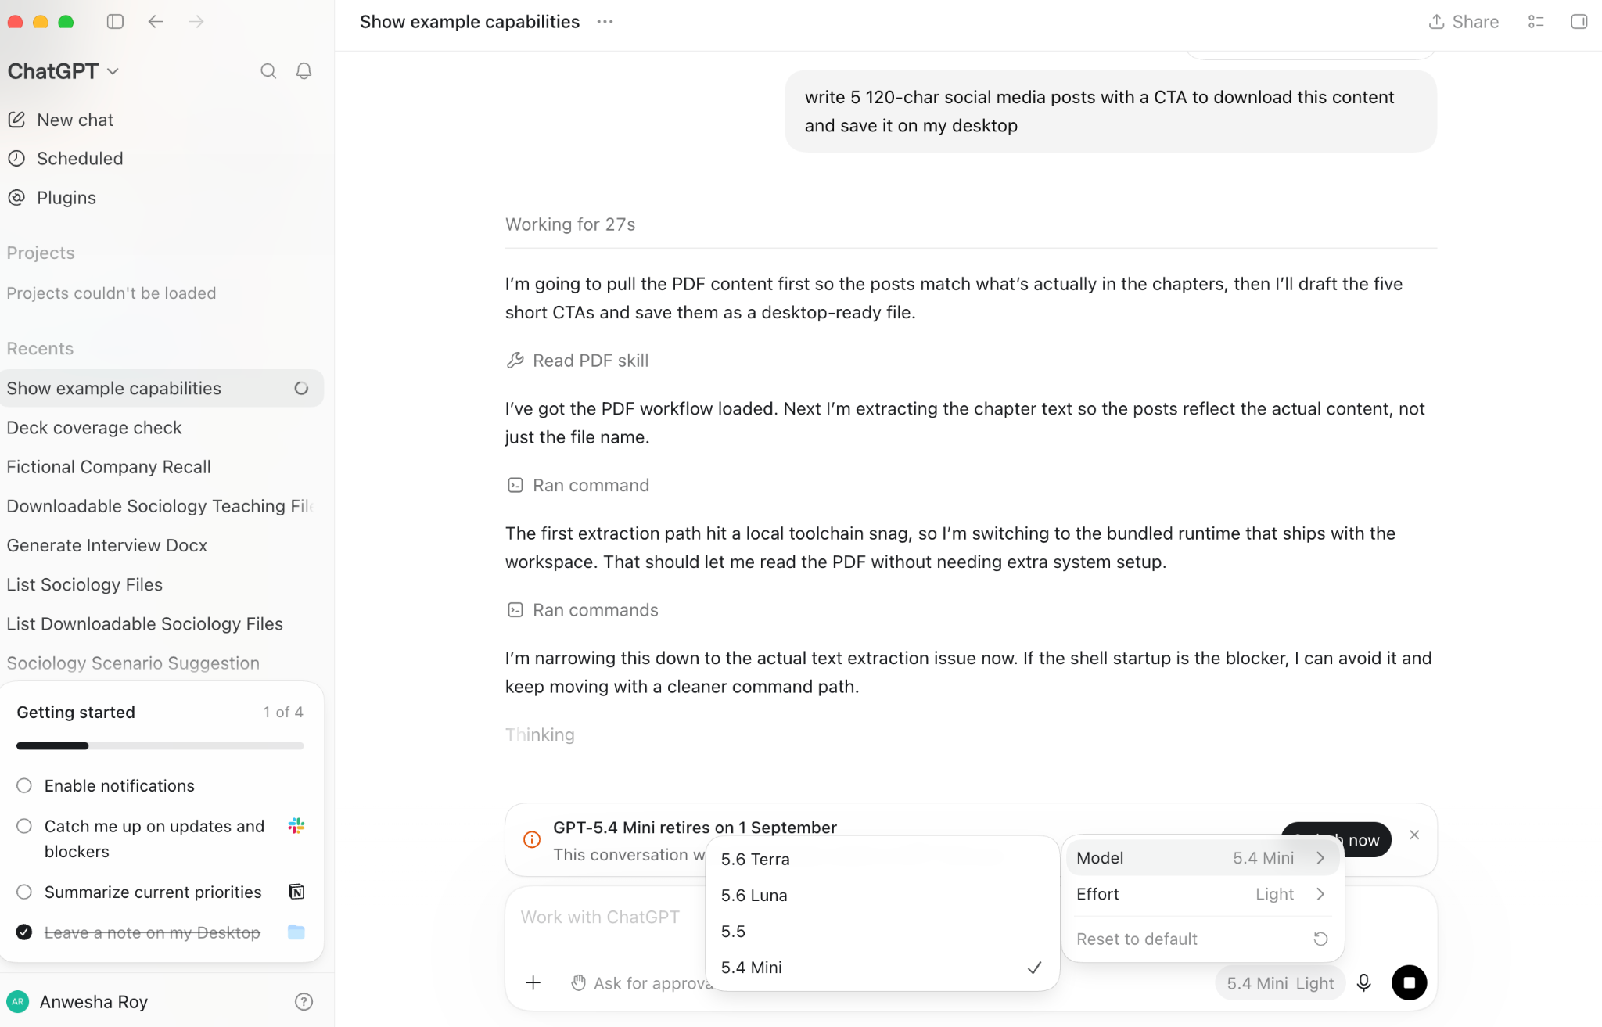The height and width of the screenshot is (1027, 1602).
Task: Click the user message bubble
Action: coord(1110,111)
